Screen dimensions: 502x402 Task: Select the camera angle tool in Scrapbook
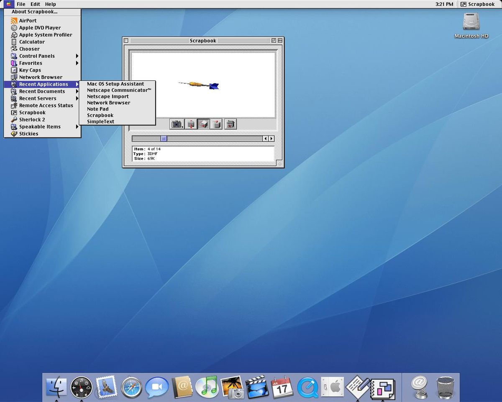point(176,124)
